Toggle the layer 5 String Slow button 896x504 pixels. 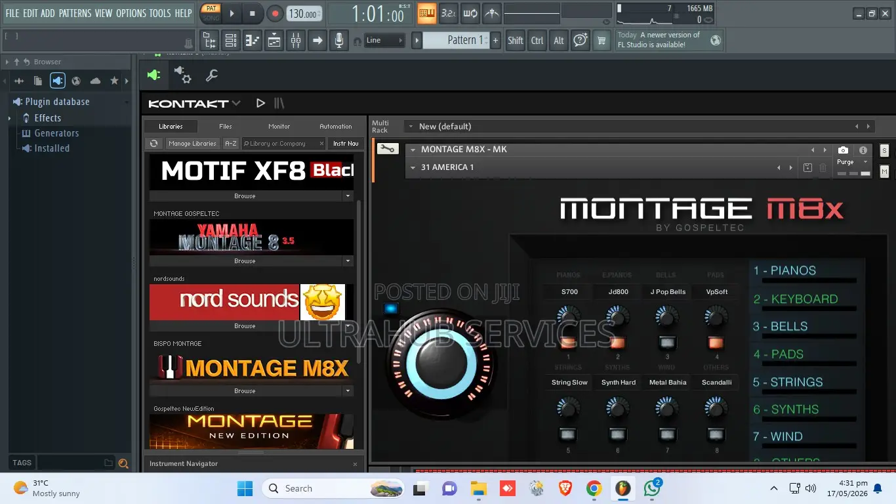pyautogui.click(x=568, y=434)
